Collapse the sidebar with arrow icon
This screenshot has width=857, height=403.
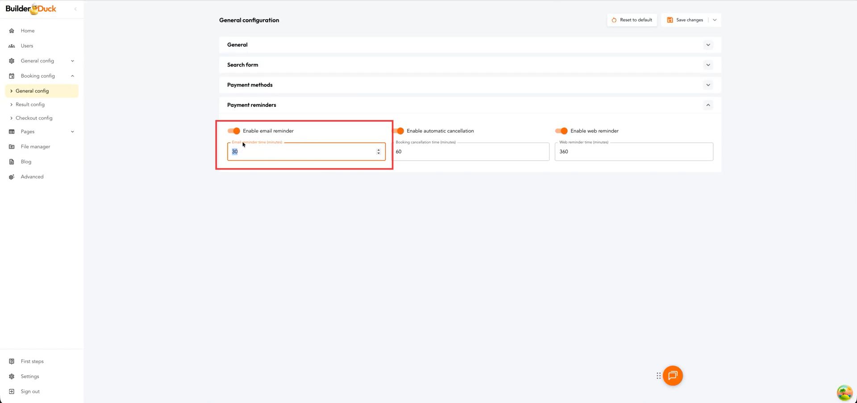click(x=75, y=9)
